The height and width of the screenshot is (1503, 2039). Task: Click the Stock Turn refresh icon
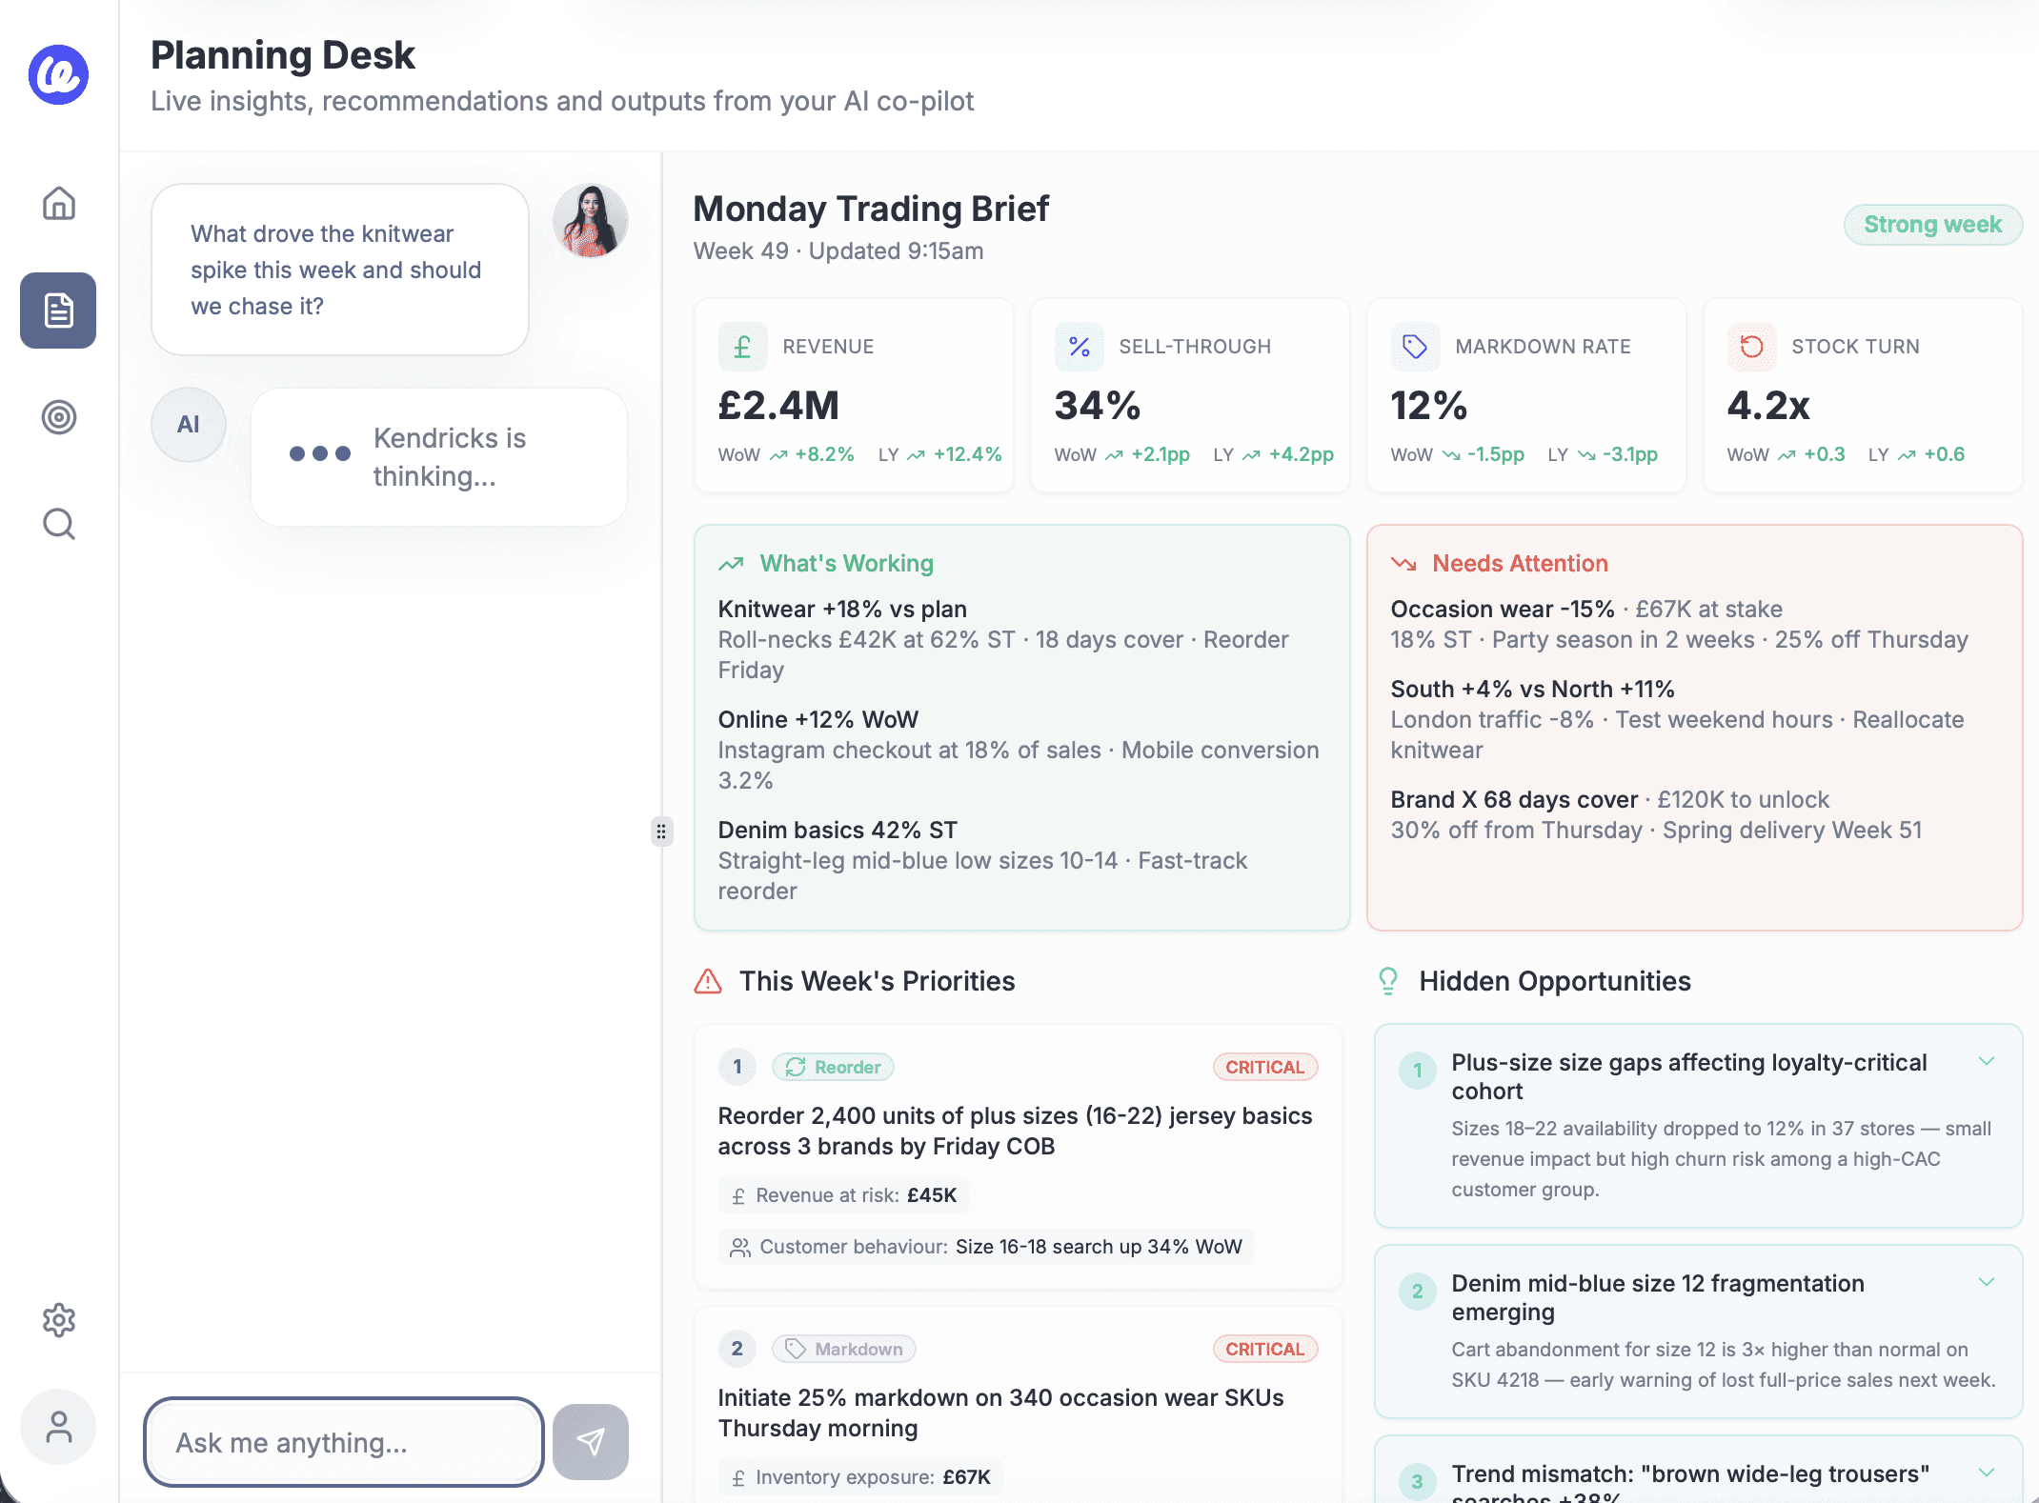[x=1751, y=347]
